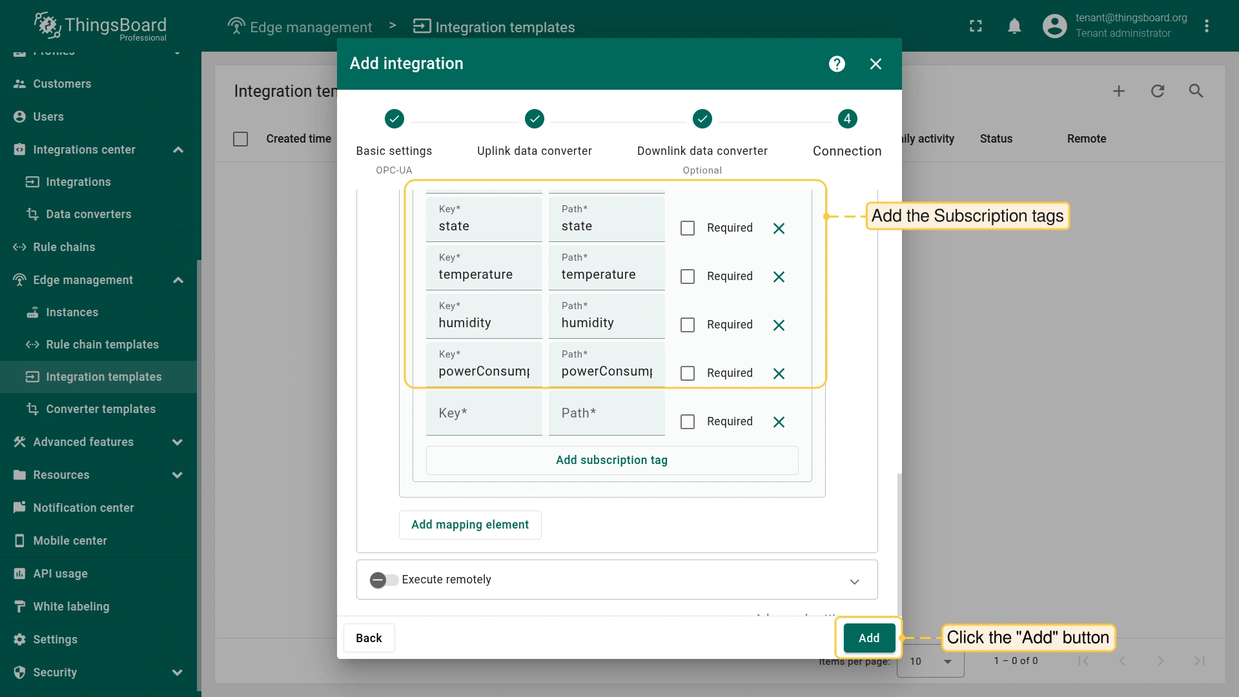Click the empty Key input field
The width and height of the screenshot is (1239, 697).
click(484, 414)
